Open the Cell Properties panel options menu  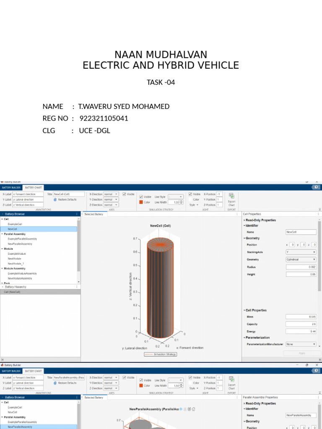click(x=319, y=214)
